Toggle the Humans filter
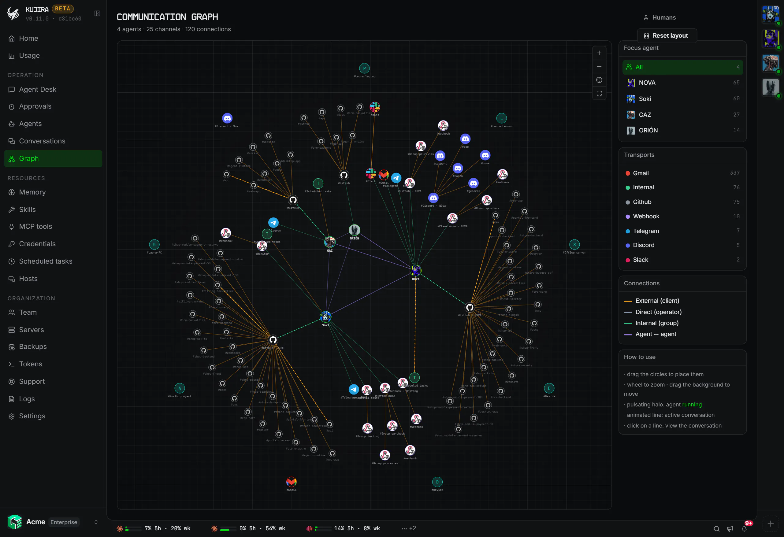 [660, 17]
